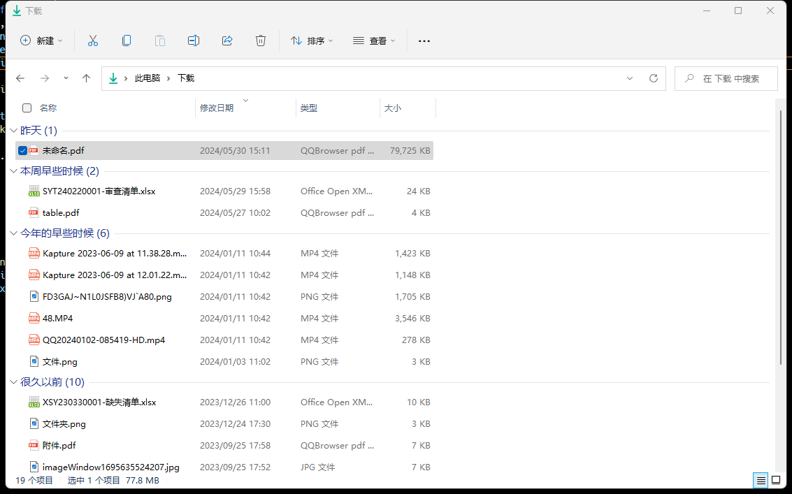Image resolution: width=792 pixels, height=494 pixels.
Task: Collapse the 今年的早些时候 group
Action: (13, 233)
